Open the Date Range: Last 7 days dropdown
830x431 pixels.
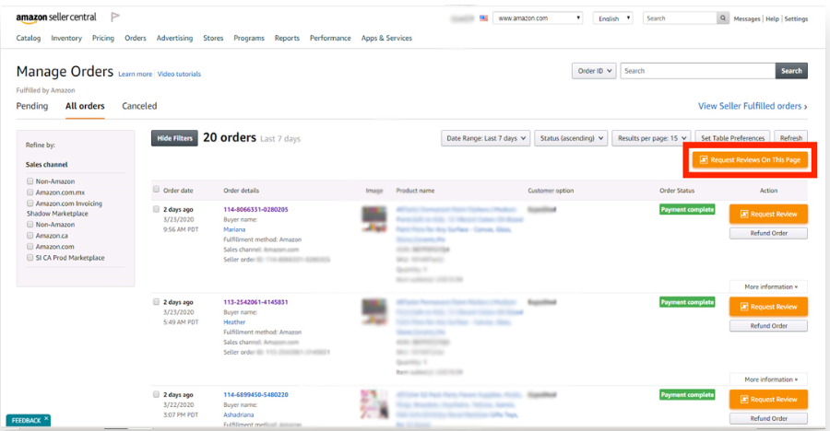pyautogui.click(x=485, y=138)
